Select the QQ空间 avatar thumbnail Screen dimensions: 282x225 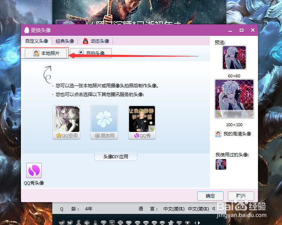[x=66, y=122]
